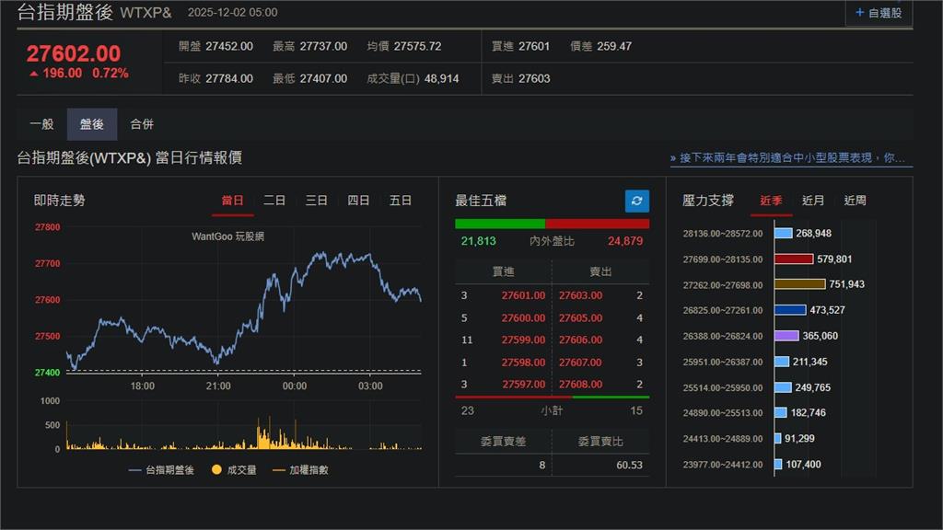Click the red 27699.00~28135.00 pressure bar
This screenshot has width=943, height=530.
[x=794, y=259]
